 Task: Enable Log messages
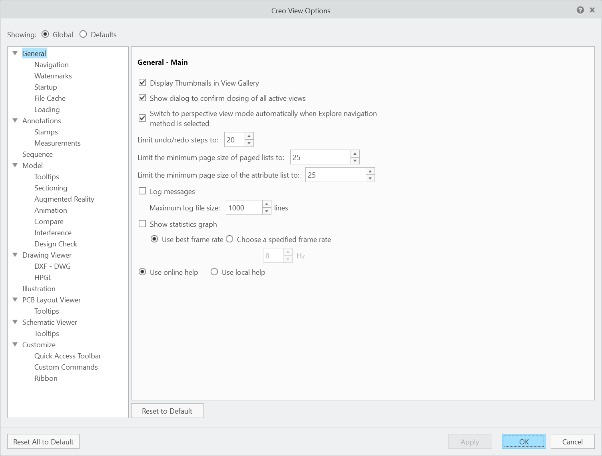pos(142,191)
